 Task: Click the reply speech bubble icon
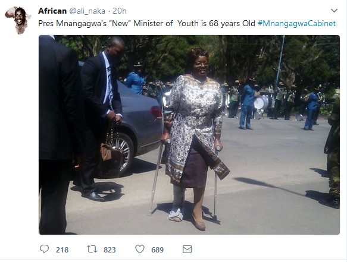[x=44, y=249]
